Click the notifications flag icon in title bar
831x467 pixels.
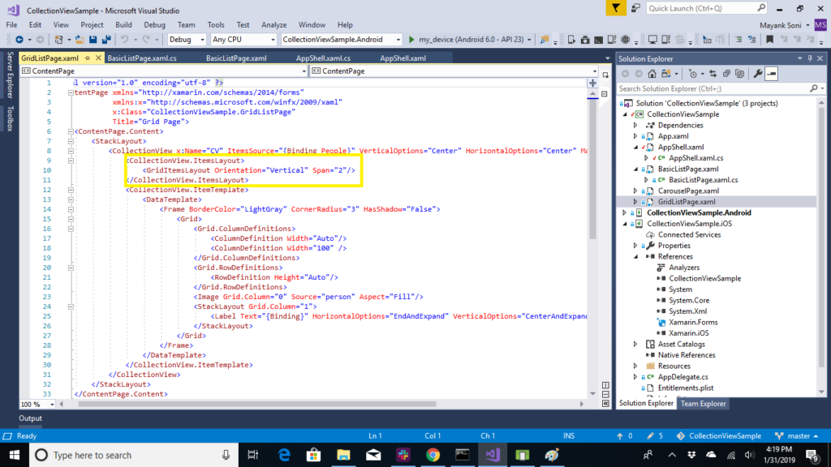616,8
